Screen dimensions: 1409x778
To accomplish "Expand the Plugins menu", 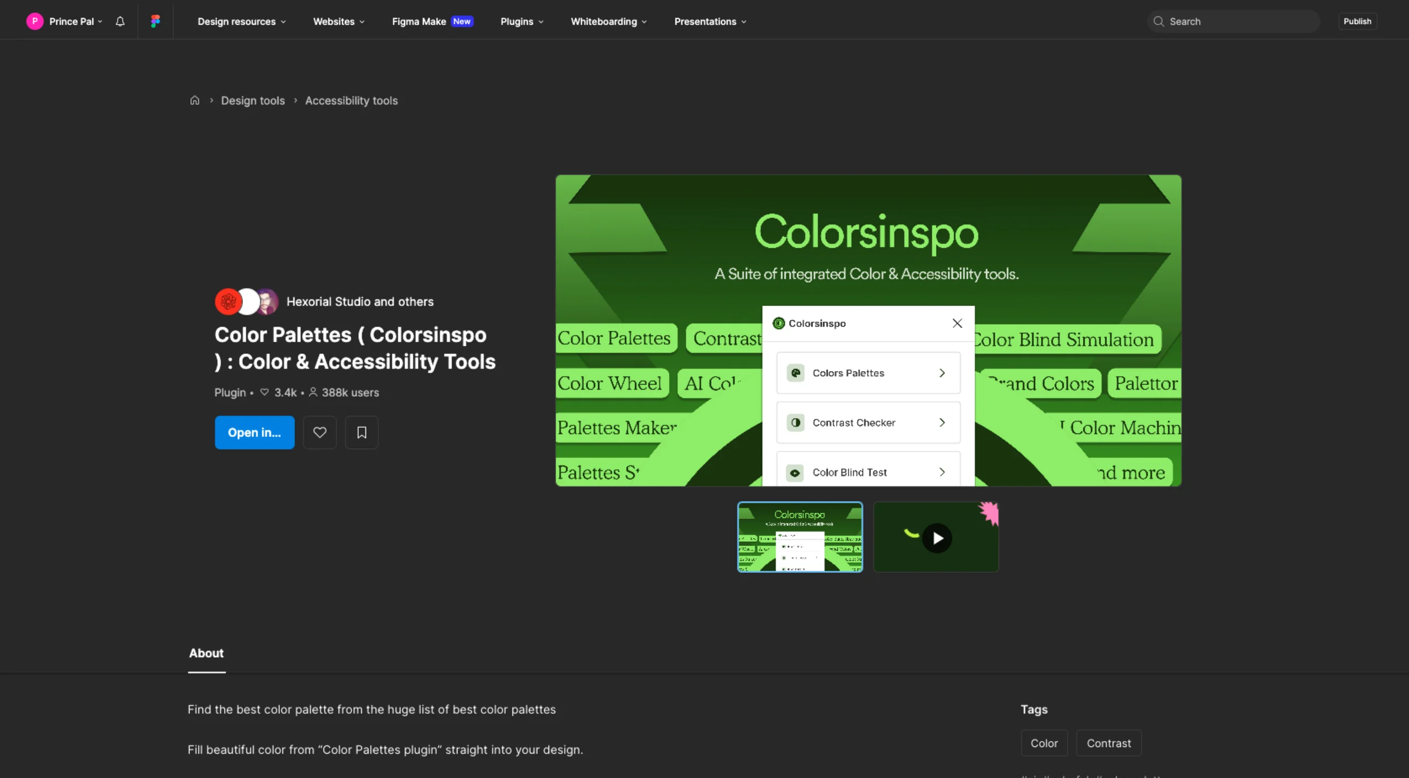I will pos(522,21).
